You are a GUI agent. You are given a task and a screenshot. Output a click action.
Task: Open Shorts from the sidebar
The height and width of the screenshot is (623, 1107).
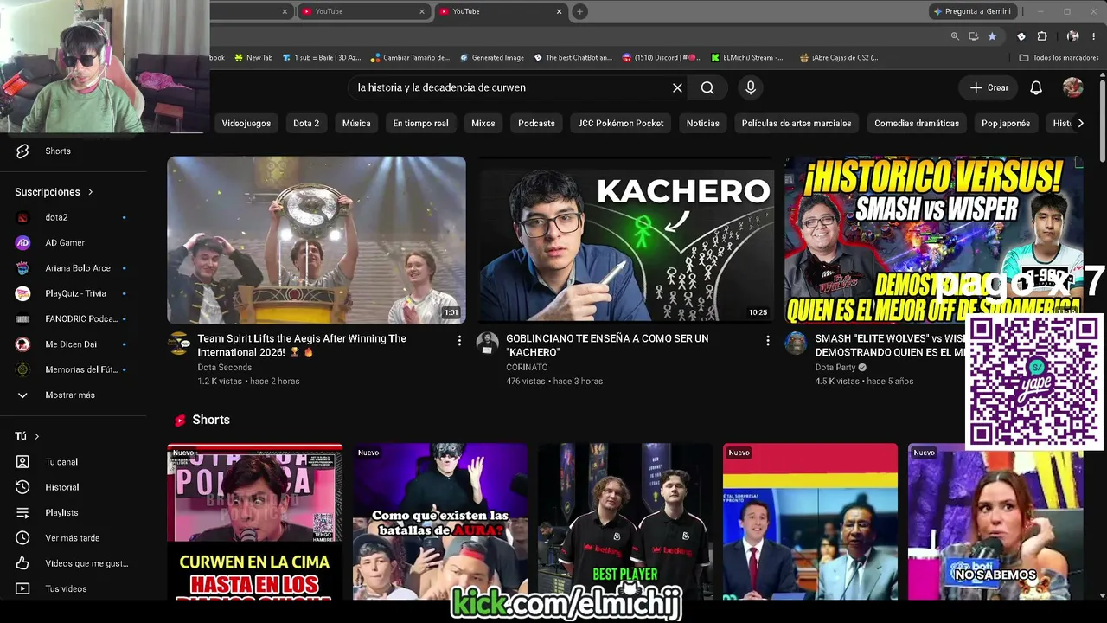57,151
